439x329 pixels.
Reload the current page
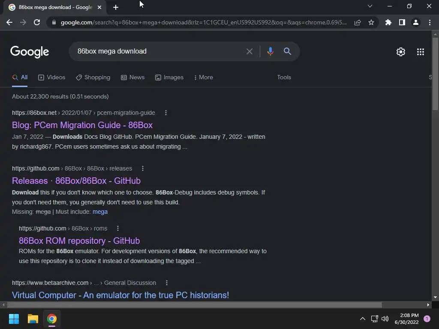(37, 22)
